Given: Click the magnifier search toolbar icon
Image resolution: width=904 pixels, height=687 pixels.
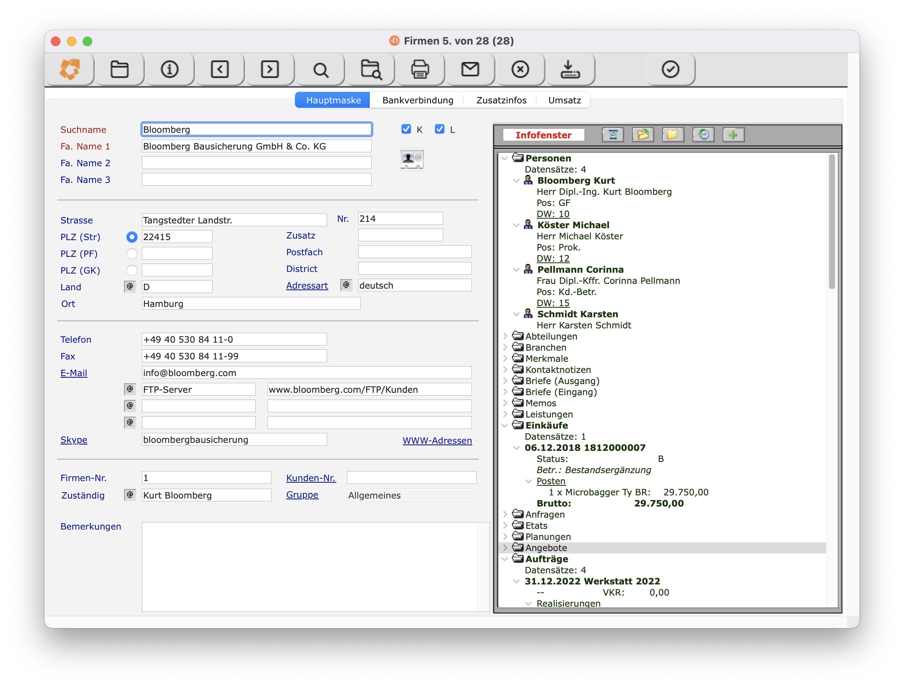Looking at the screenshot, I should pos(320,70).
